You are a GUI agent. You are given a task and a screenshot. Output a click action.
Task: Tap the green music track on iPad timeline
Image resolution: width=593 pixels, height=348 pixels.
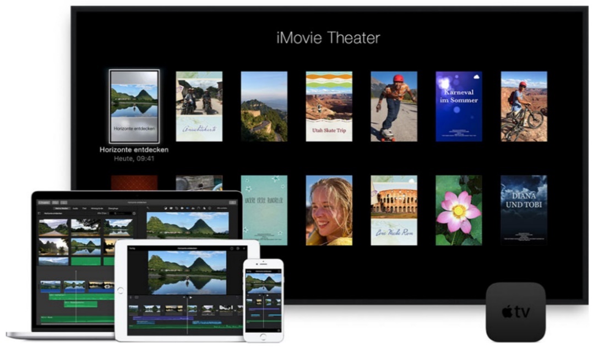(186, 327)
